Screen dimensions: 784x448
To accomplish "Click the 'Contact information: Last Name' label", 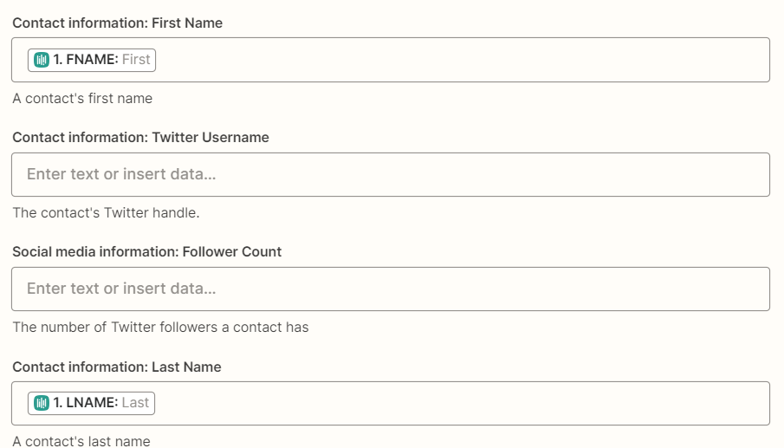I will [116, 367].
